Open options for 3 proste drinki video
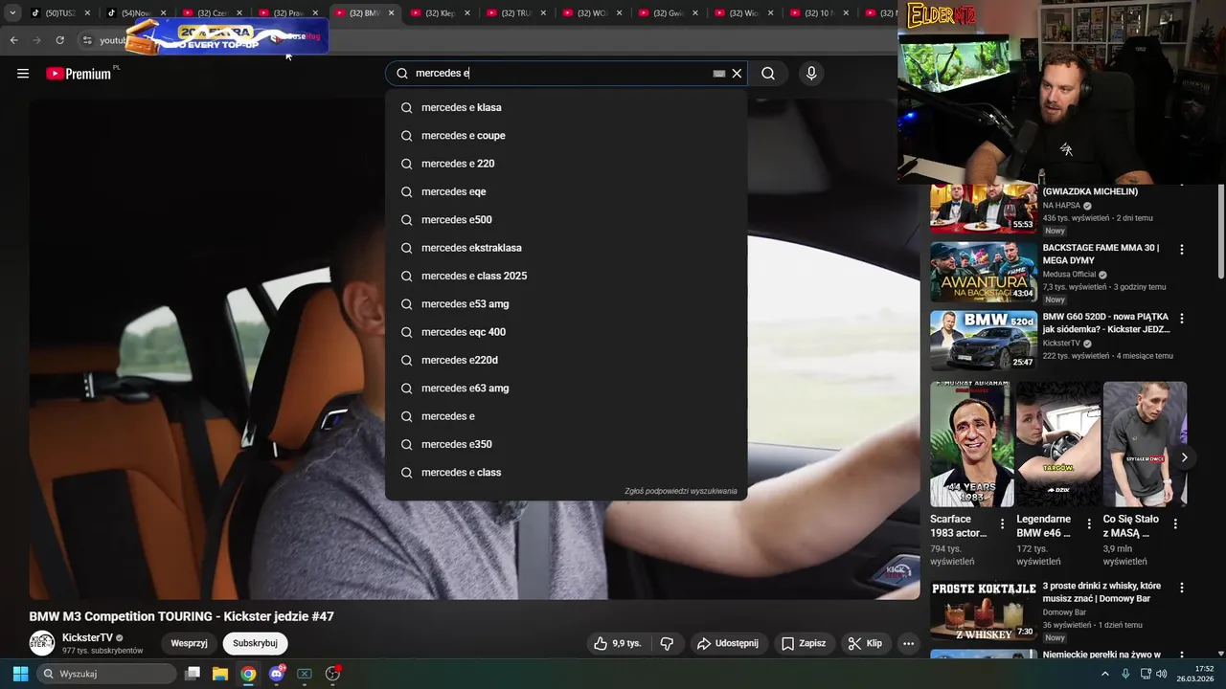Screen dimensions: 1226x689 (1181, 588)
